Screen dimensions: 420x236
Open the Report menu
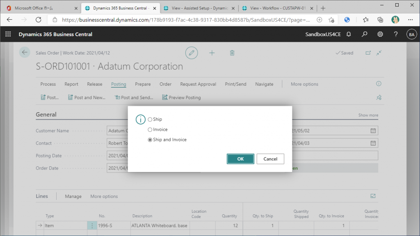pos(71,84)
